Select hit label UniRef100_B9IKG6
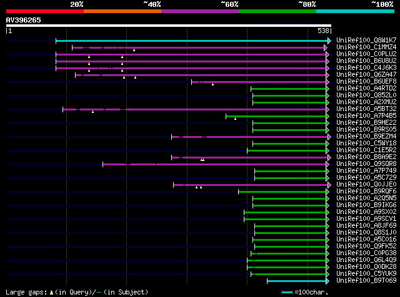400x297 pixels. click(366, 205)
